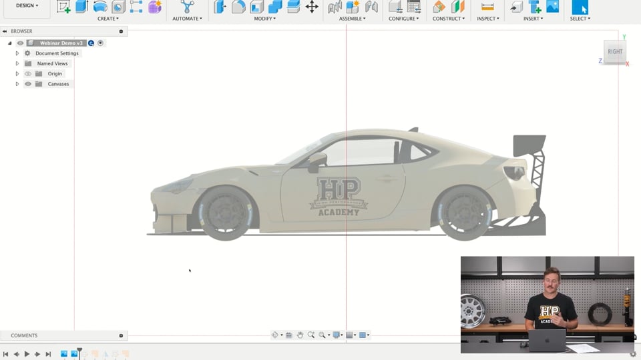Expand the Canvases node
The width and height of the screenshot is (641, 360).
[x=17, y=84]
